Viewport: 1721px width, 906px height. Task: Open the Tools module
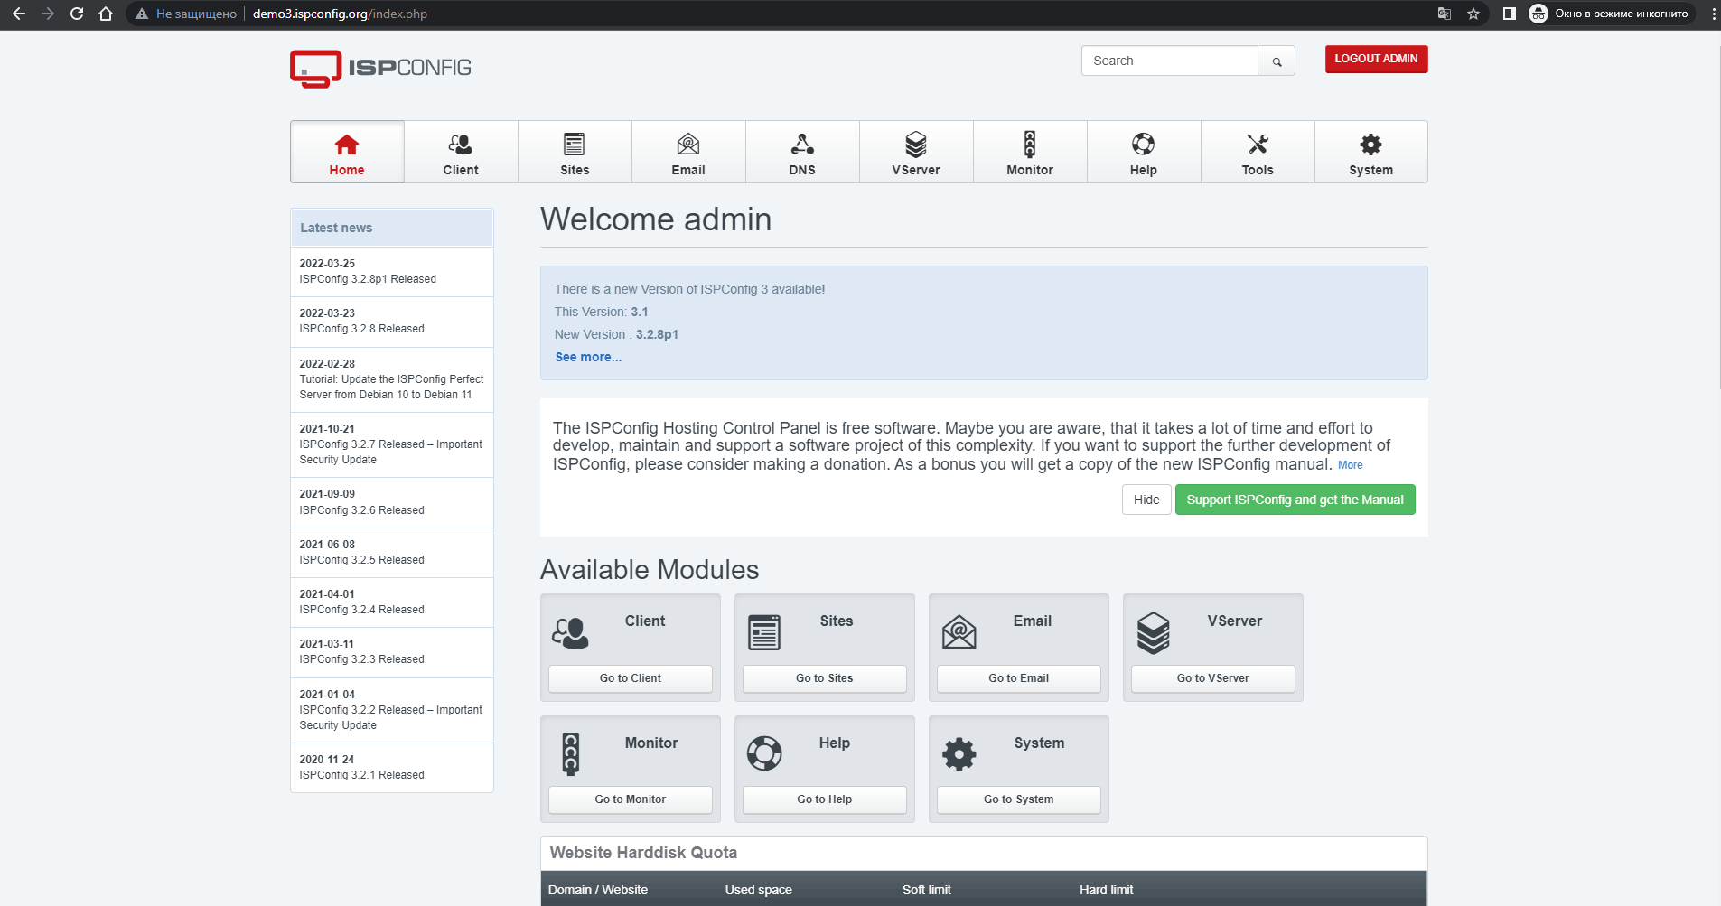point(1258,153)
